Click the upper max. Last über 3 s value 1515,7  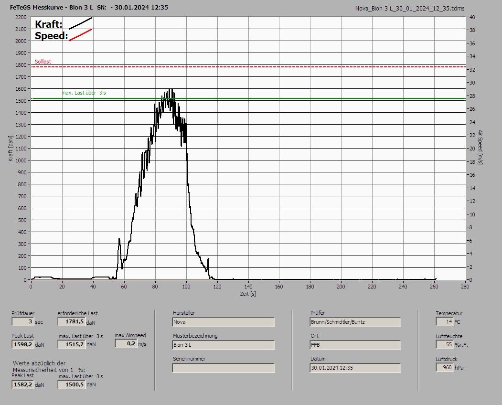coord(71,344)
